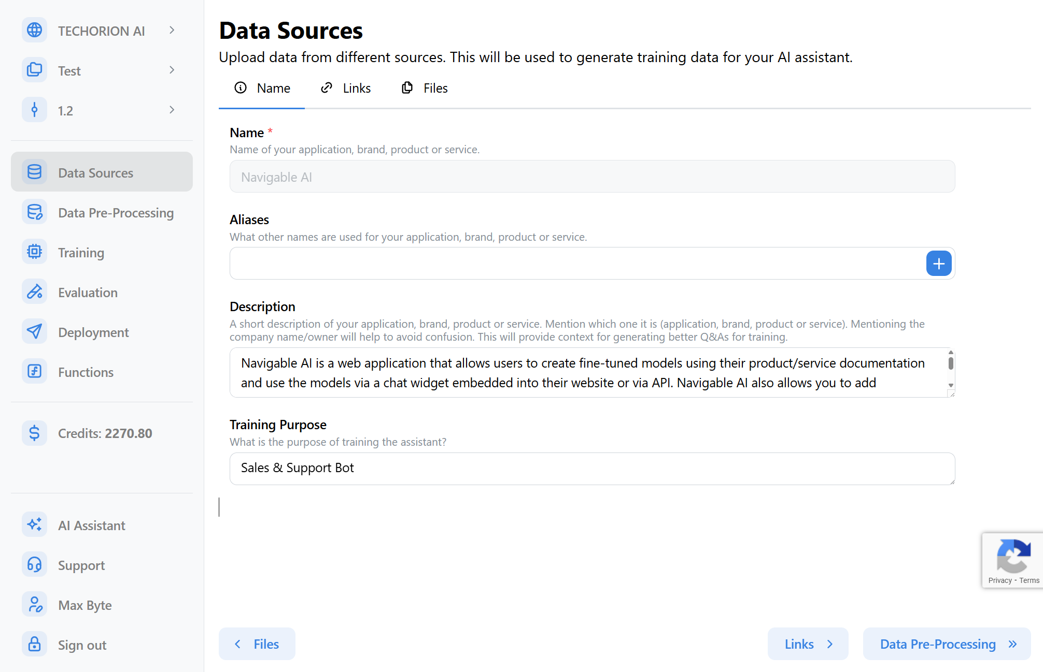
Task: Open Support via the headset icon
Action: [x=34, y=565]
